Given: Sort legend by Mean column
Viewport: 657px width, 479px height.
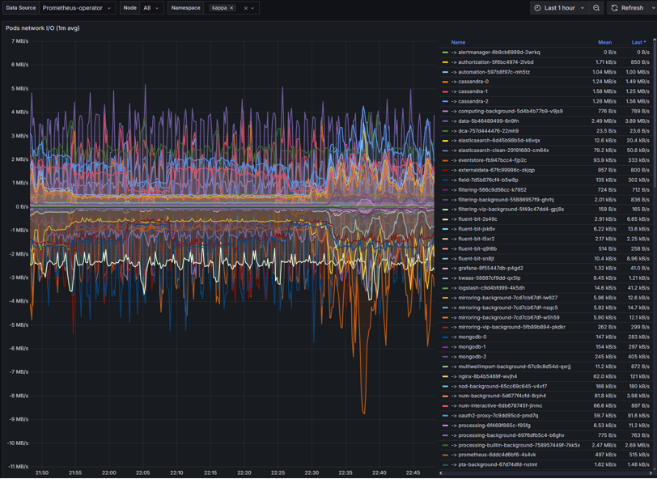Looking at the screenshot, I should [604, 42].
